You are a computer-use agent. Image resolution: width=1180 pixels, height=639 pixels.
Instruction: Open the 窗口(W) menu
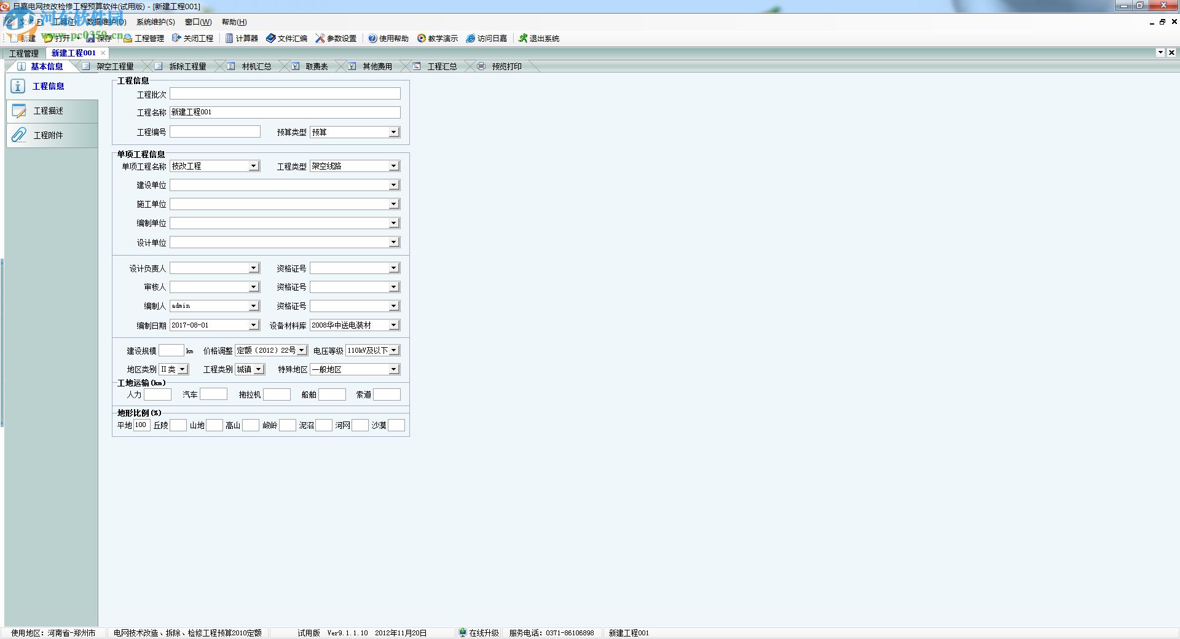coord(198,22)
